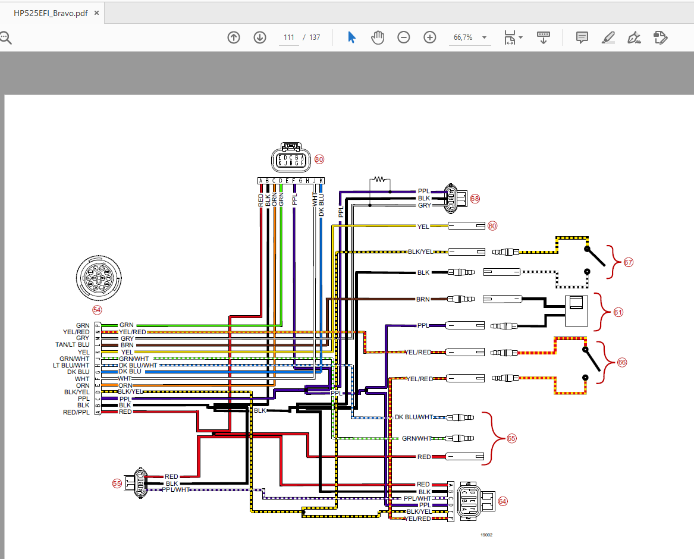Switch to the HP525EFI_Bravo.pdf tab
The height and width of the screenshot is (559, 694).
[x=51, y=13]
